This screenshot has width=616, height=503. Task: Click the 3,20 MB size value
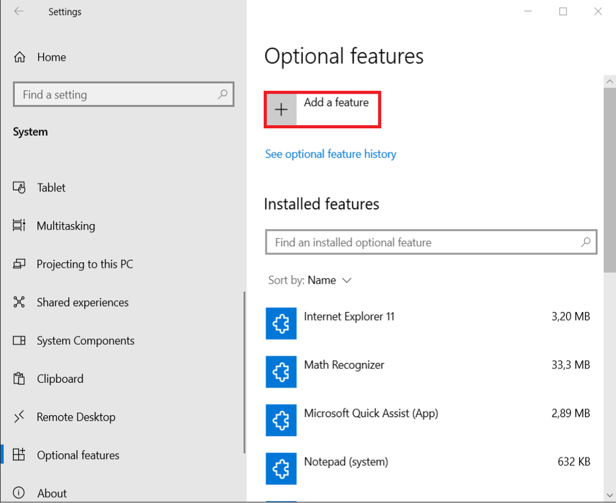tap(570, 316)
